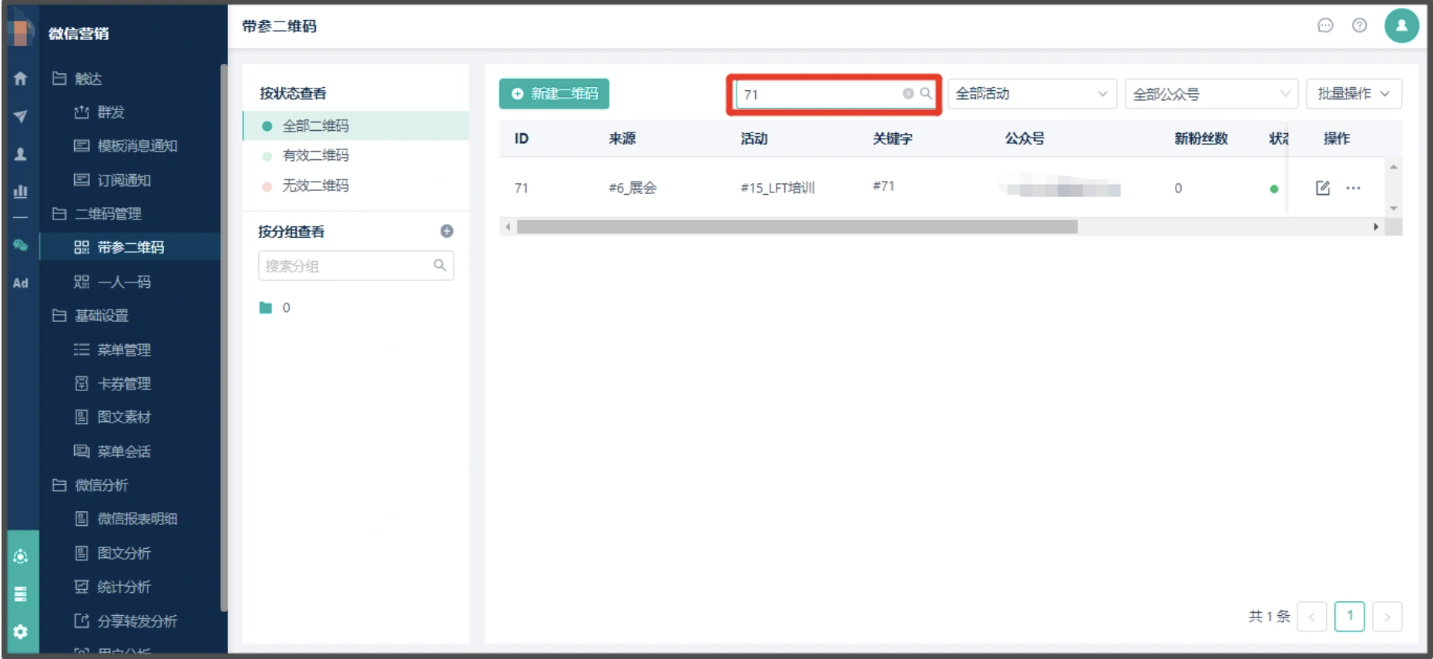The height and width of the screenshot is (659, 1433).
Task: Click the 新粉丝数 column header
Action: pos(1200,139)
